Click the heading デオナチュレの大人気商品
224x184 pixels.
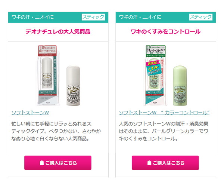pos(58,32)
